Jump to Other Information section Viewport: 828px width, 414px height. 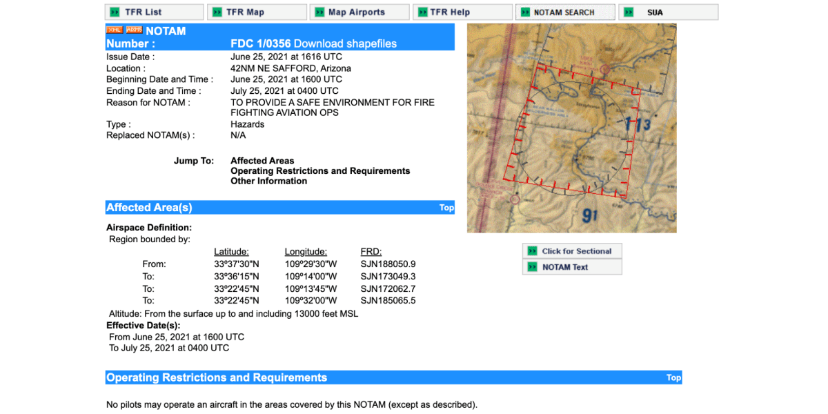coord(268,181)
